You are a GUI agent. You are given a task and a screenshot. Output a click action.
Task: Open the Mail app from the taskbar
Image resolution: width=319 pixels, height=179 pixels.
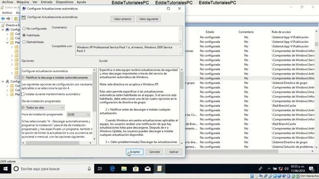tap(148, 169)
